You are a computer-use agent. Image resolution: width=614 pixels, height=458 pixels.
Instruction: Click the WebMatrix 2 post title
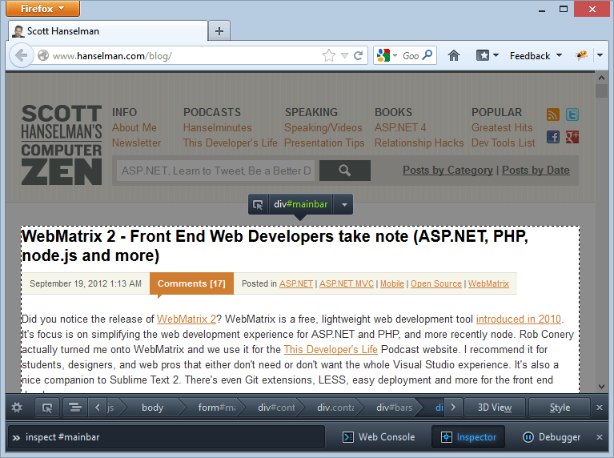(275, 246)
